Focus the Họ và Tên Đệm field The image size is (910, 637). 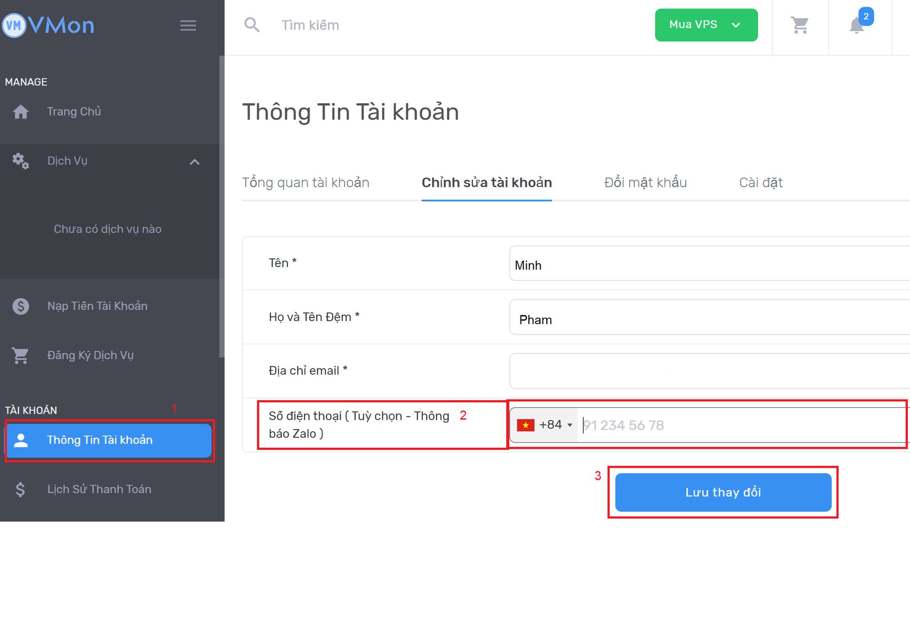click(710, 317)
